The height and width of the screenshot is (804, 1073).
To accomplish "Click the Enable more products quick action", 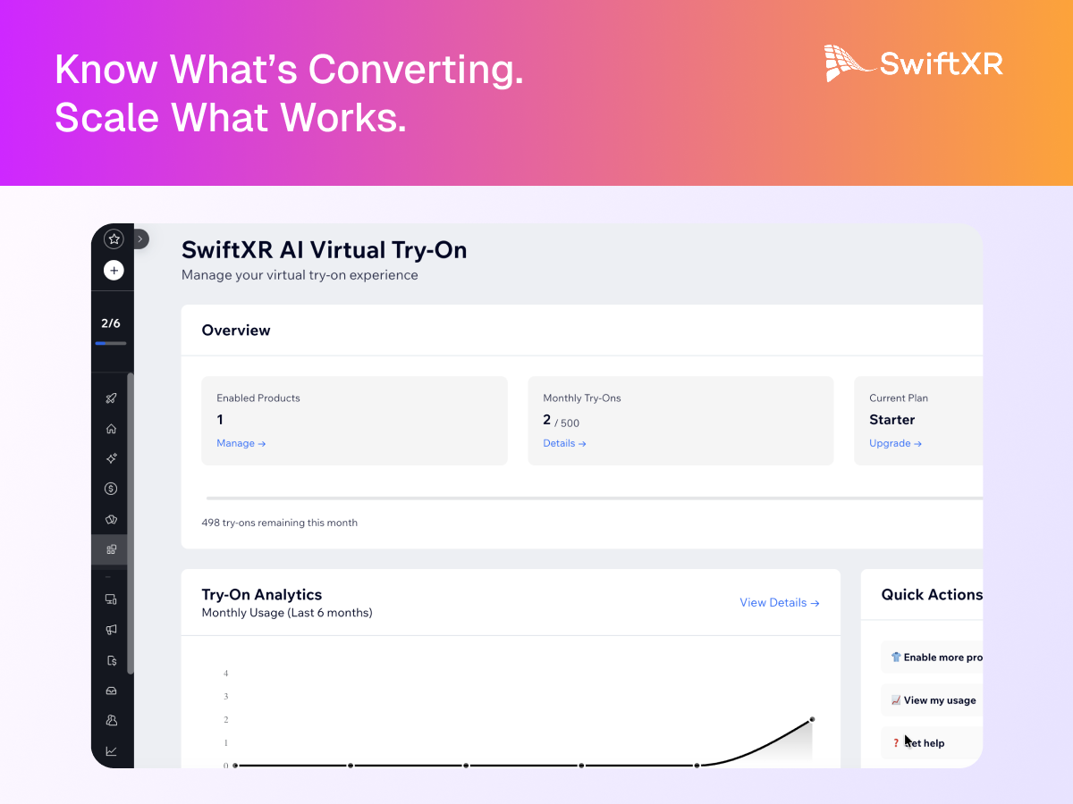I will coord(933,657).
